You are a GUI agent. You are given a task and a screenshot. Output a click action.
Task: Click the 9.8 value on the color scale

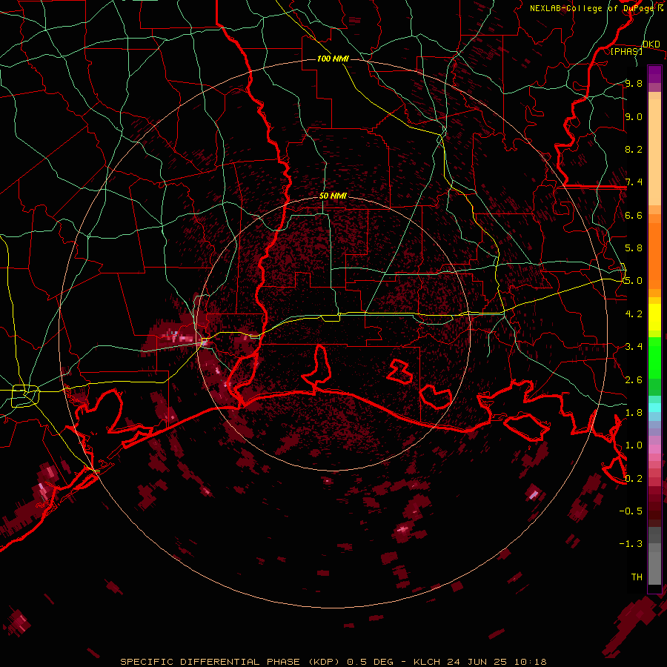[634, 83]
